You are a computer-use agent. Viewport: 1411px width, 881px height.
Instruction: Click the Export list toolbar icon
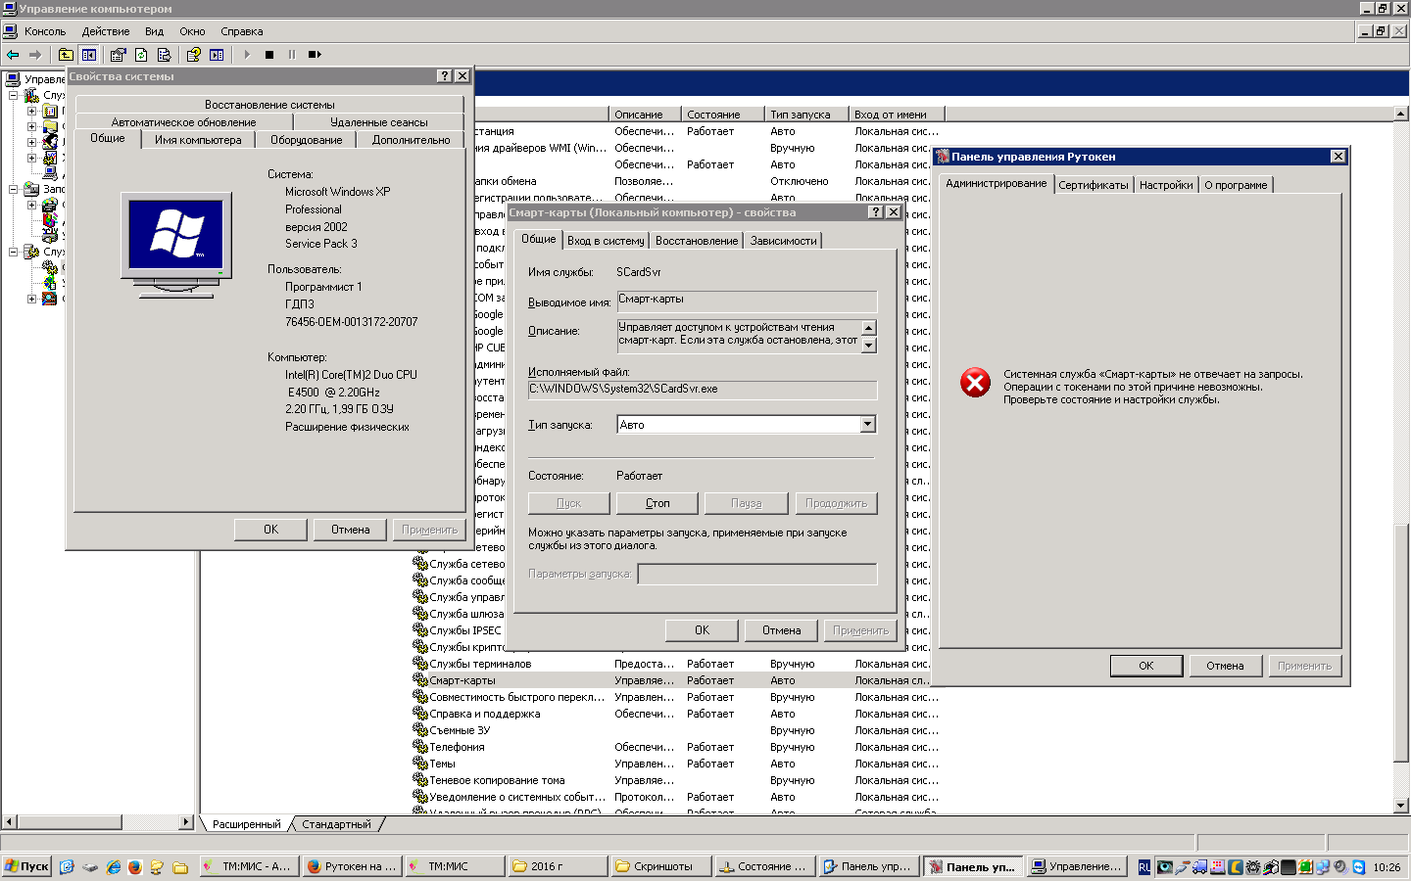click(x=165, y=55)
